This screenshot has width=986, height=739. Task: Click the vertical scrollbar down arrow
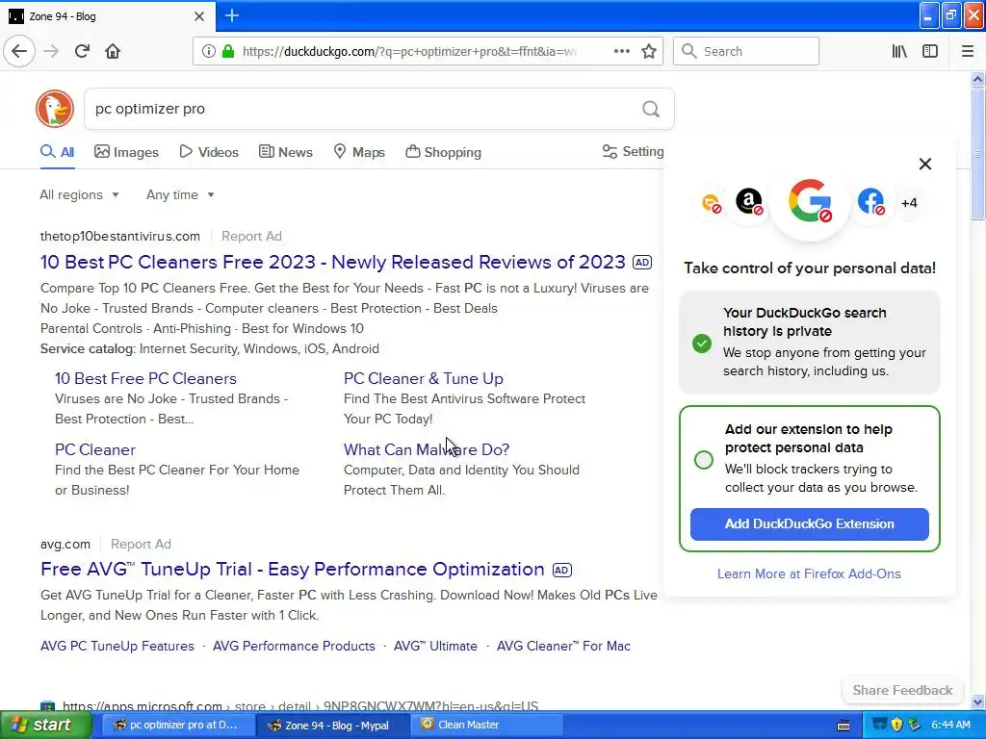click(x=977, y=701)
